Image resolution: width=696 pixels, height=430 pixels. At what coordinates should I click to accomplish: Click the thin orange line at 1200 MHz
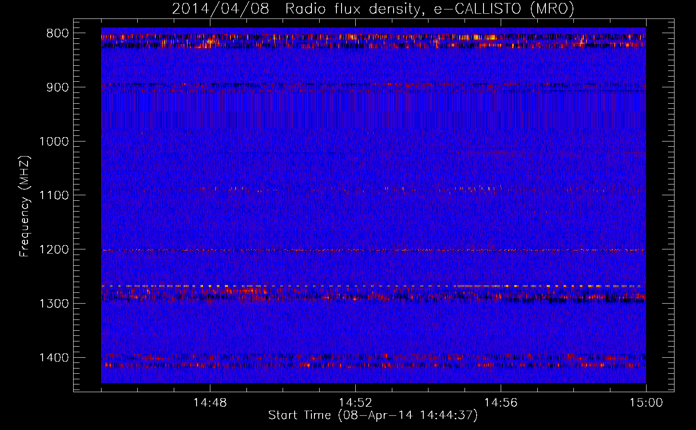click(x=373, y=250)
